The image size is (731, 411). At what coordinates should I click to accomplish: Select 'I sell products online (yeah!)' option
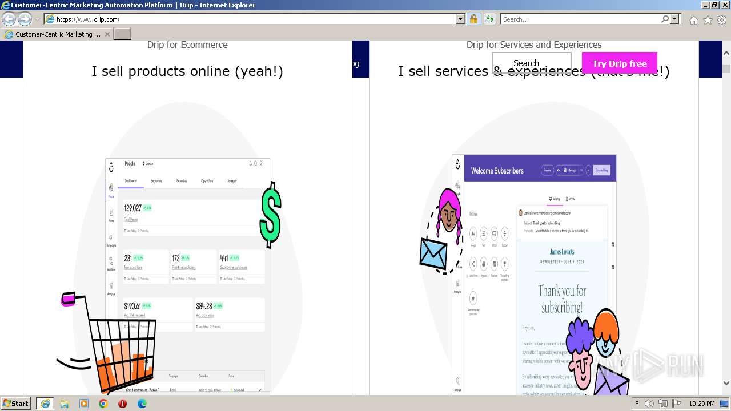point(187,71)
